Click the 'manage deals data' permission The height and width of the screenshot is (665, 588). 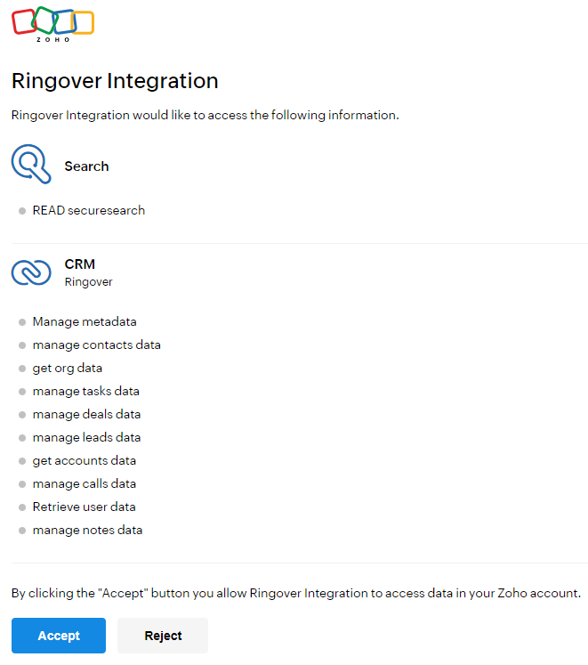coord(86,414)
